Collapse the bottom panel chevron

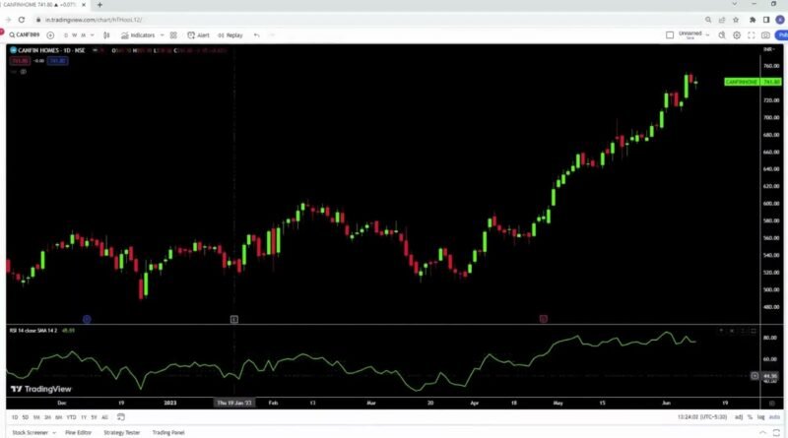(762, 432)
